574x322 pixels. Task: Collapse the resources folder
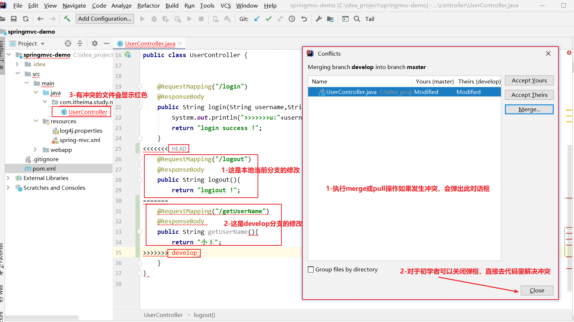point(35,121)
